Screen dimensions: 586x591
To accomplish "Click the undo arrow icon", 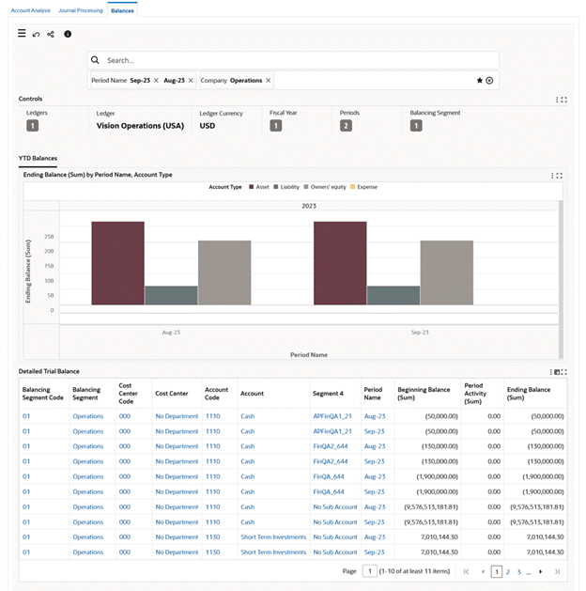I will 36,35.
